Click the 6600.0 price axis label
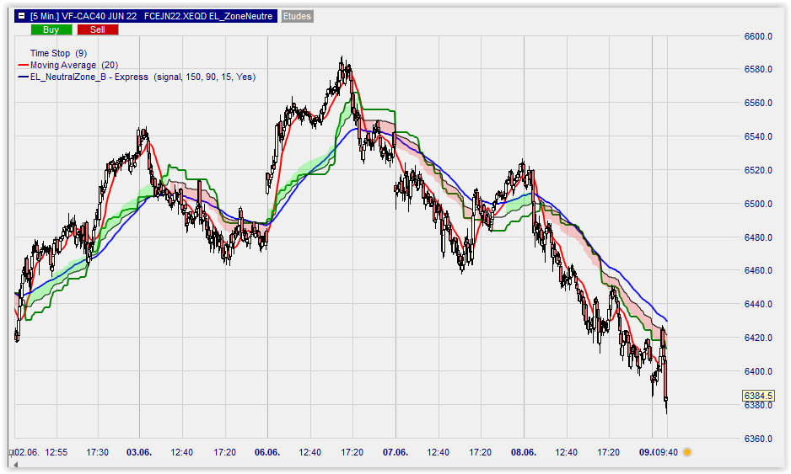The image size is (791, 474). pyautogui.click(x=758, y=36)
